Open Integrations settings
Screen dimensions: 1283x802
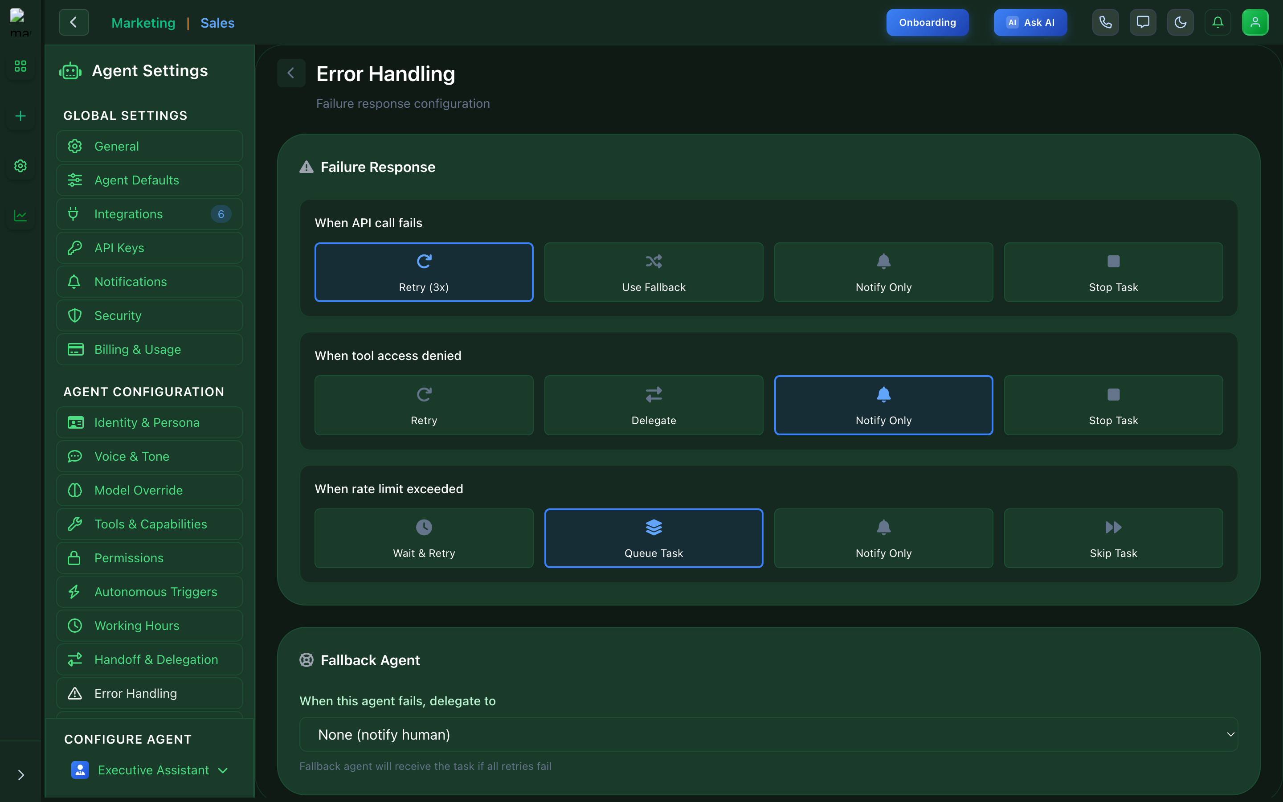click(150, 214)
